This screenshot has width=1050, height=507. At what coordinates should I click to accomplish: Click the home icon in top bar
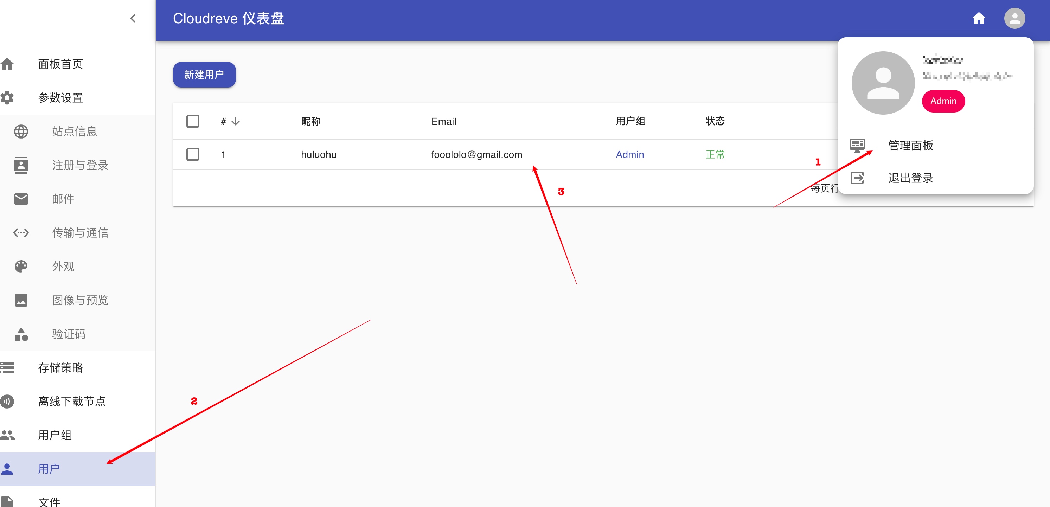point(978,19)
